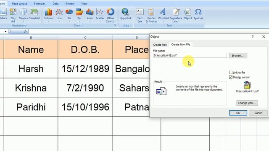Cancel the Object dialog

tap(258, 113)
